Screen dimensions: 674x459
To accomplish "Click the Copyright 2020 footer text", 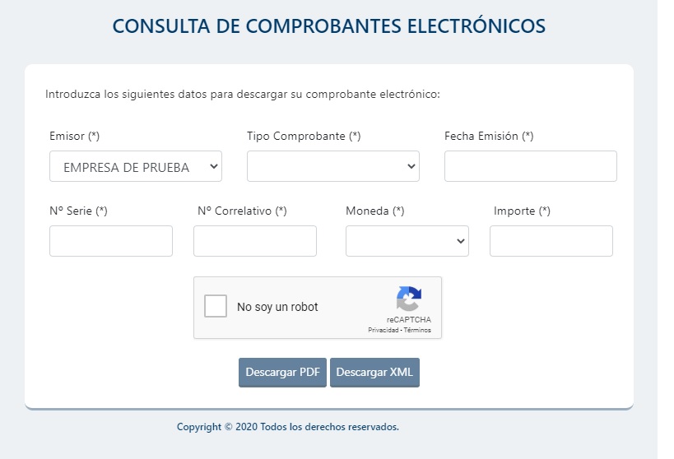I will pos(287,427).
